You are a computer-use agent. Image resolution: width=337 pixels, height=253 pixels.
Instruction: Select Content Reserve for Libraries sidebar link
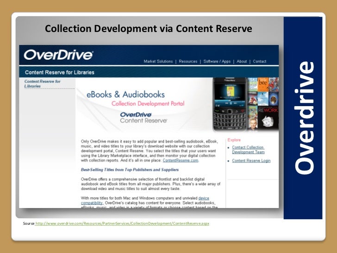coord(42,84)
